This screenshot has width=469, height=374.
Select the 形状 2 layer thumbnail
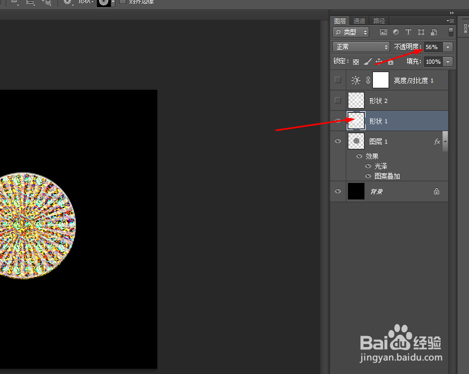click(356, 100)
